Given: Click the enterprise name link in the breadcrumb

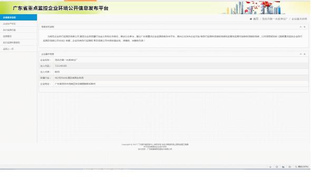Looking at the screenshot, I should coord(275,19).
